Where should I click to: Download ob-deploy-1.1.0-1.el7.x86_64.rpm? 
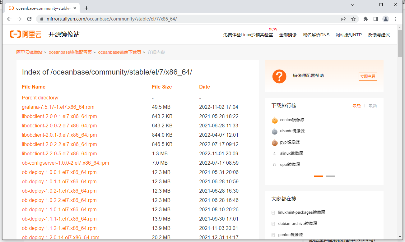tap(59, 209)
